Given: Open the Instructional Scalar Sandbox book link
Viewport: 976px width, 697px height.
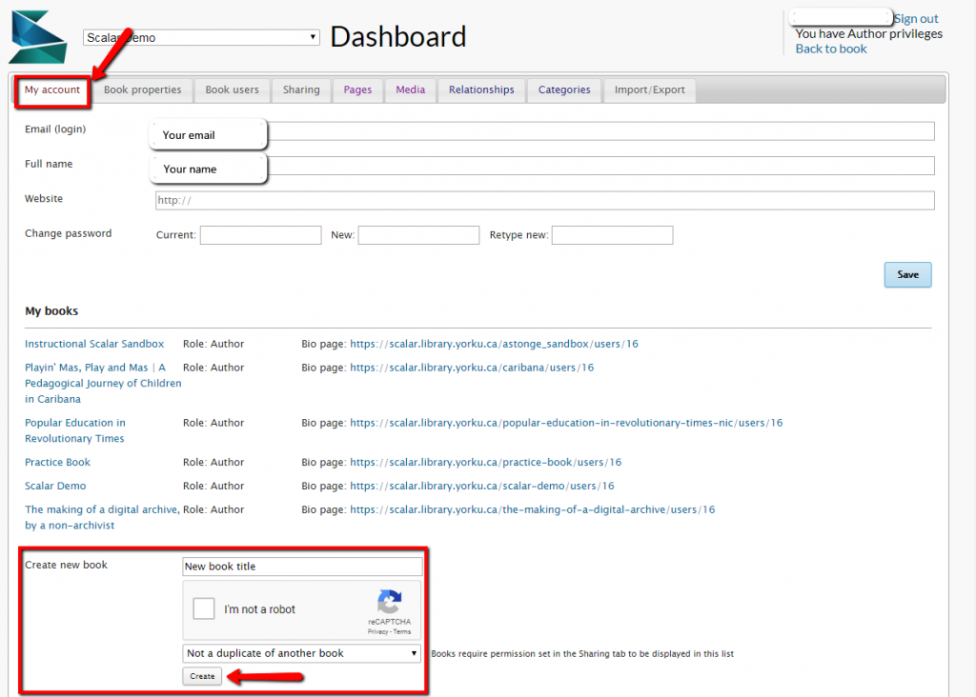Looking at the screenshot, I should coord(94,344).
